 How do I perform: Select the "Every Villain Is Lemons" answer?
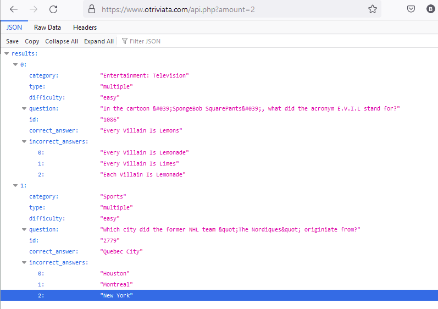[141, 130]
